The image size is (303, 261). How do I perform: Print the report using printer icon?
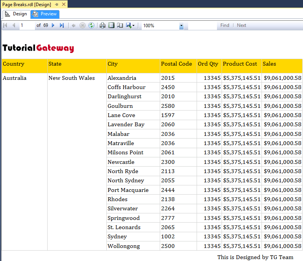[x=103, y=25]
